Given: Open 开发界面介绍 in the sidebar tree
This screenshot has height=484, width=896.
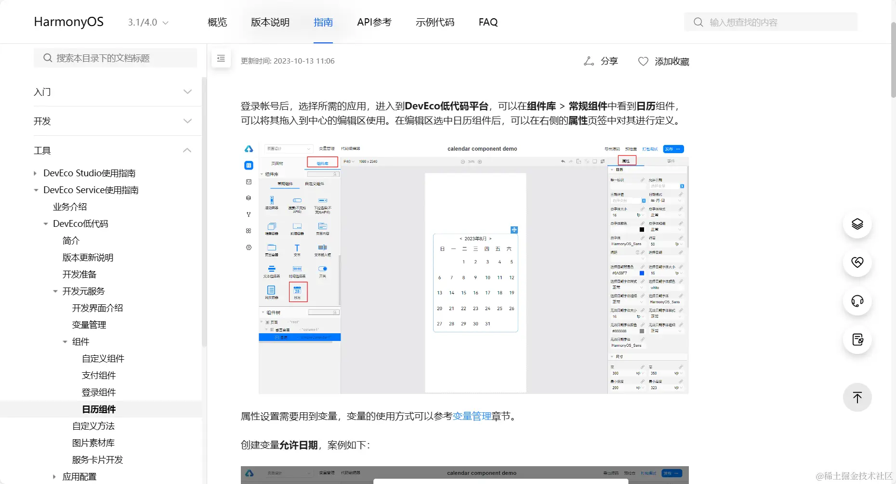Looking at the screenshot, I should tap(97, 308).
